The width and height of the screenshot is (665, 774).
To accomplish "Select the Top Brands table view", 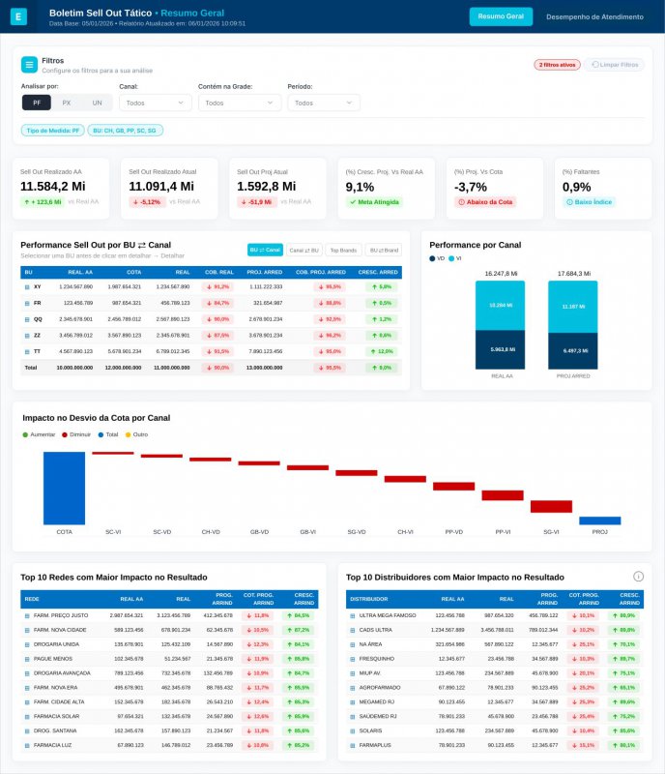I will pyautogui.click(x=343, y=251).
